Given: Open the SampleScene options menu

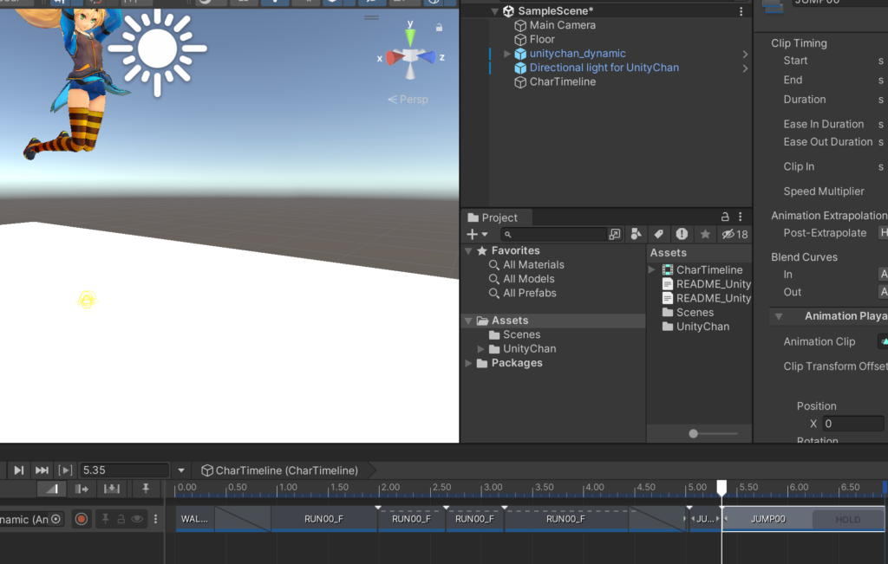Looking at the screenshot, I should click(741, 10).
